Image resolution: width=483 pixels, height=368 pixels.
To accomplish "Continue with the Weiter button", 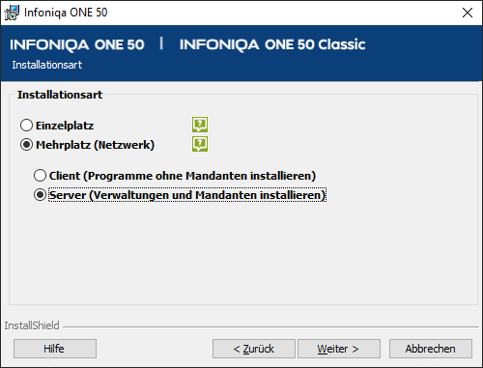I will point(339,349).
